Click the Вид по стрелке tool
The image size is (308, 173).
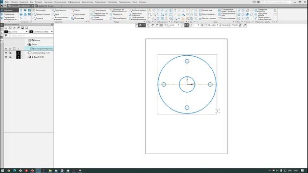coord(207,18)
